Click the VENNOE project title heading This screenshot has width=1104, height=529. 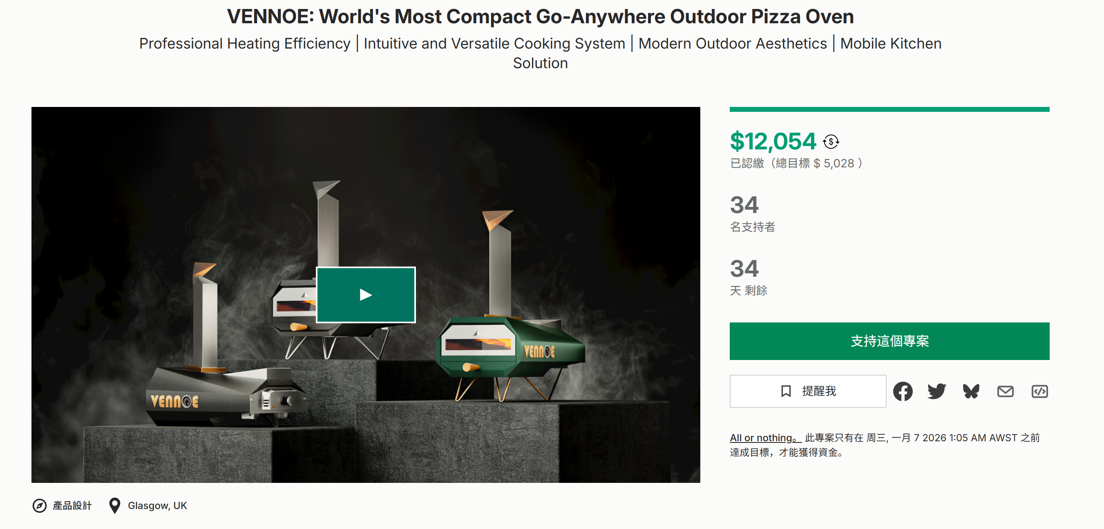coord(540,17)
